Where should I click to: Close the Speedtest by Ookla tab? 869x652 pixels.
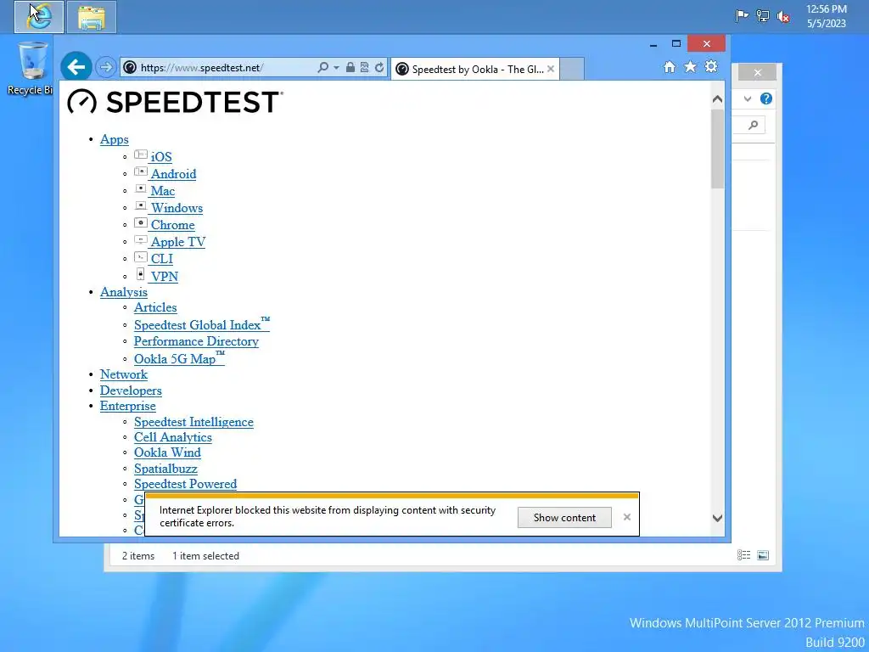tap(550, 69)
